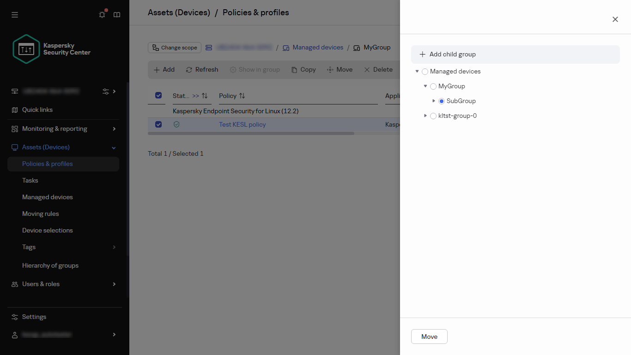Click the Copy policy icon
This screenshot has width=631, height=355.
[x=294, y=69]
